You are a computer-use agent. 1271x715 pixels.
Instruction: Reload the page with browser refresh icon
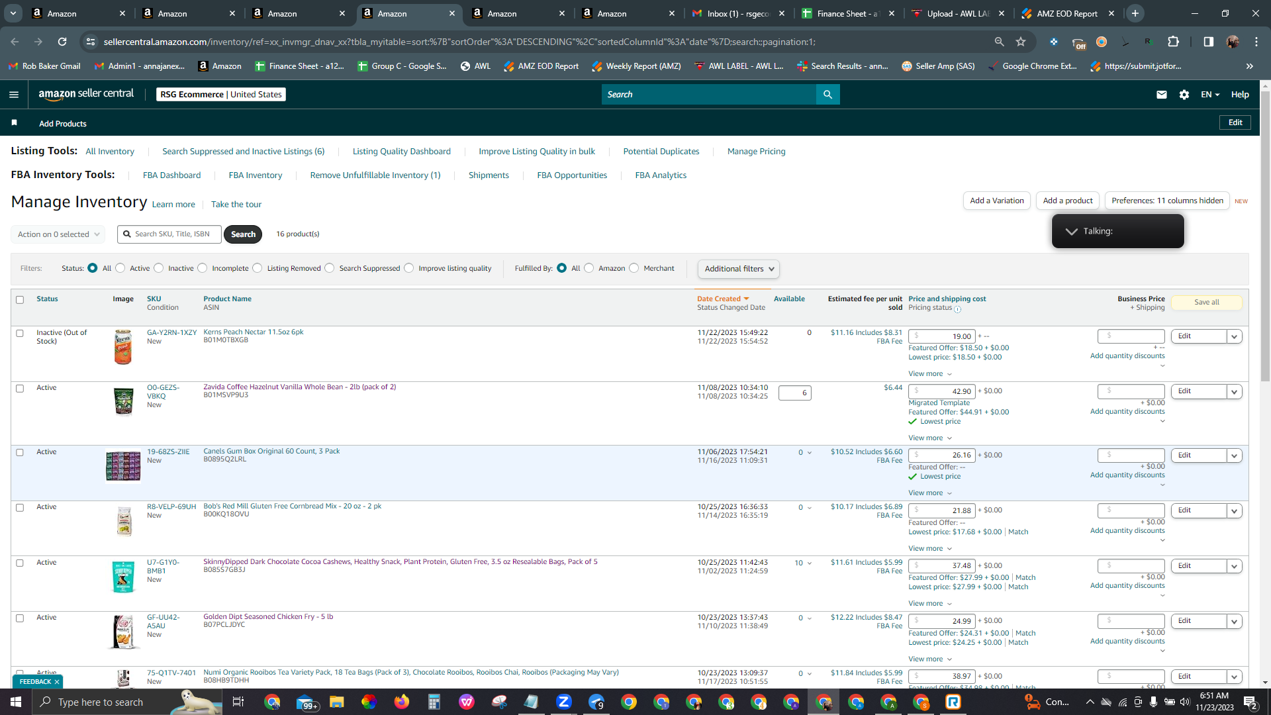[x=62, y=42]
